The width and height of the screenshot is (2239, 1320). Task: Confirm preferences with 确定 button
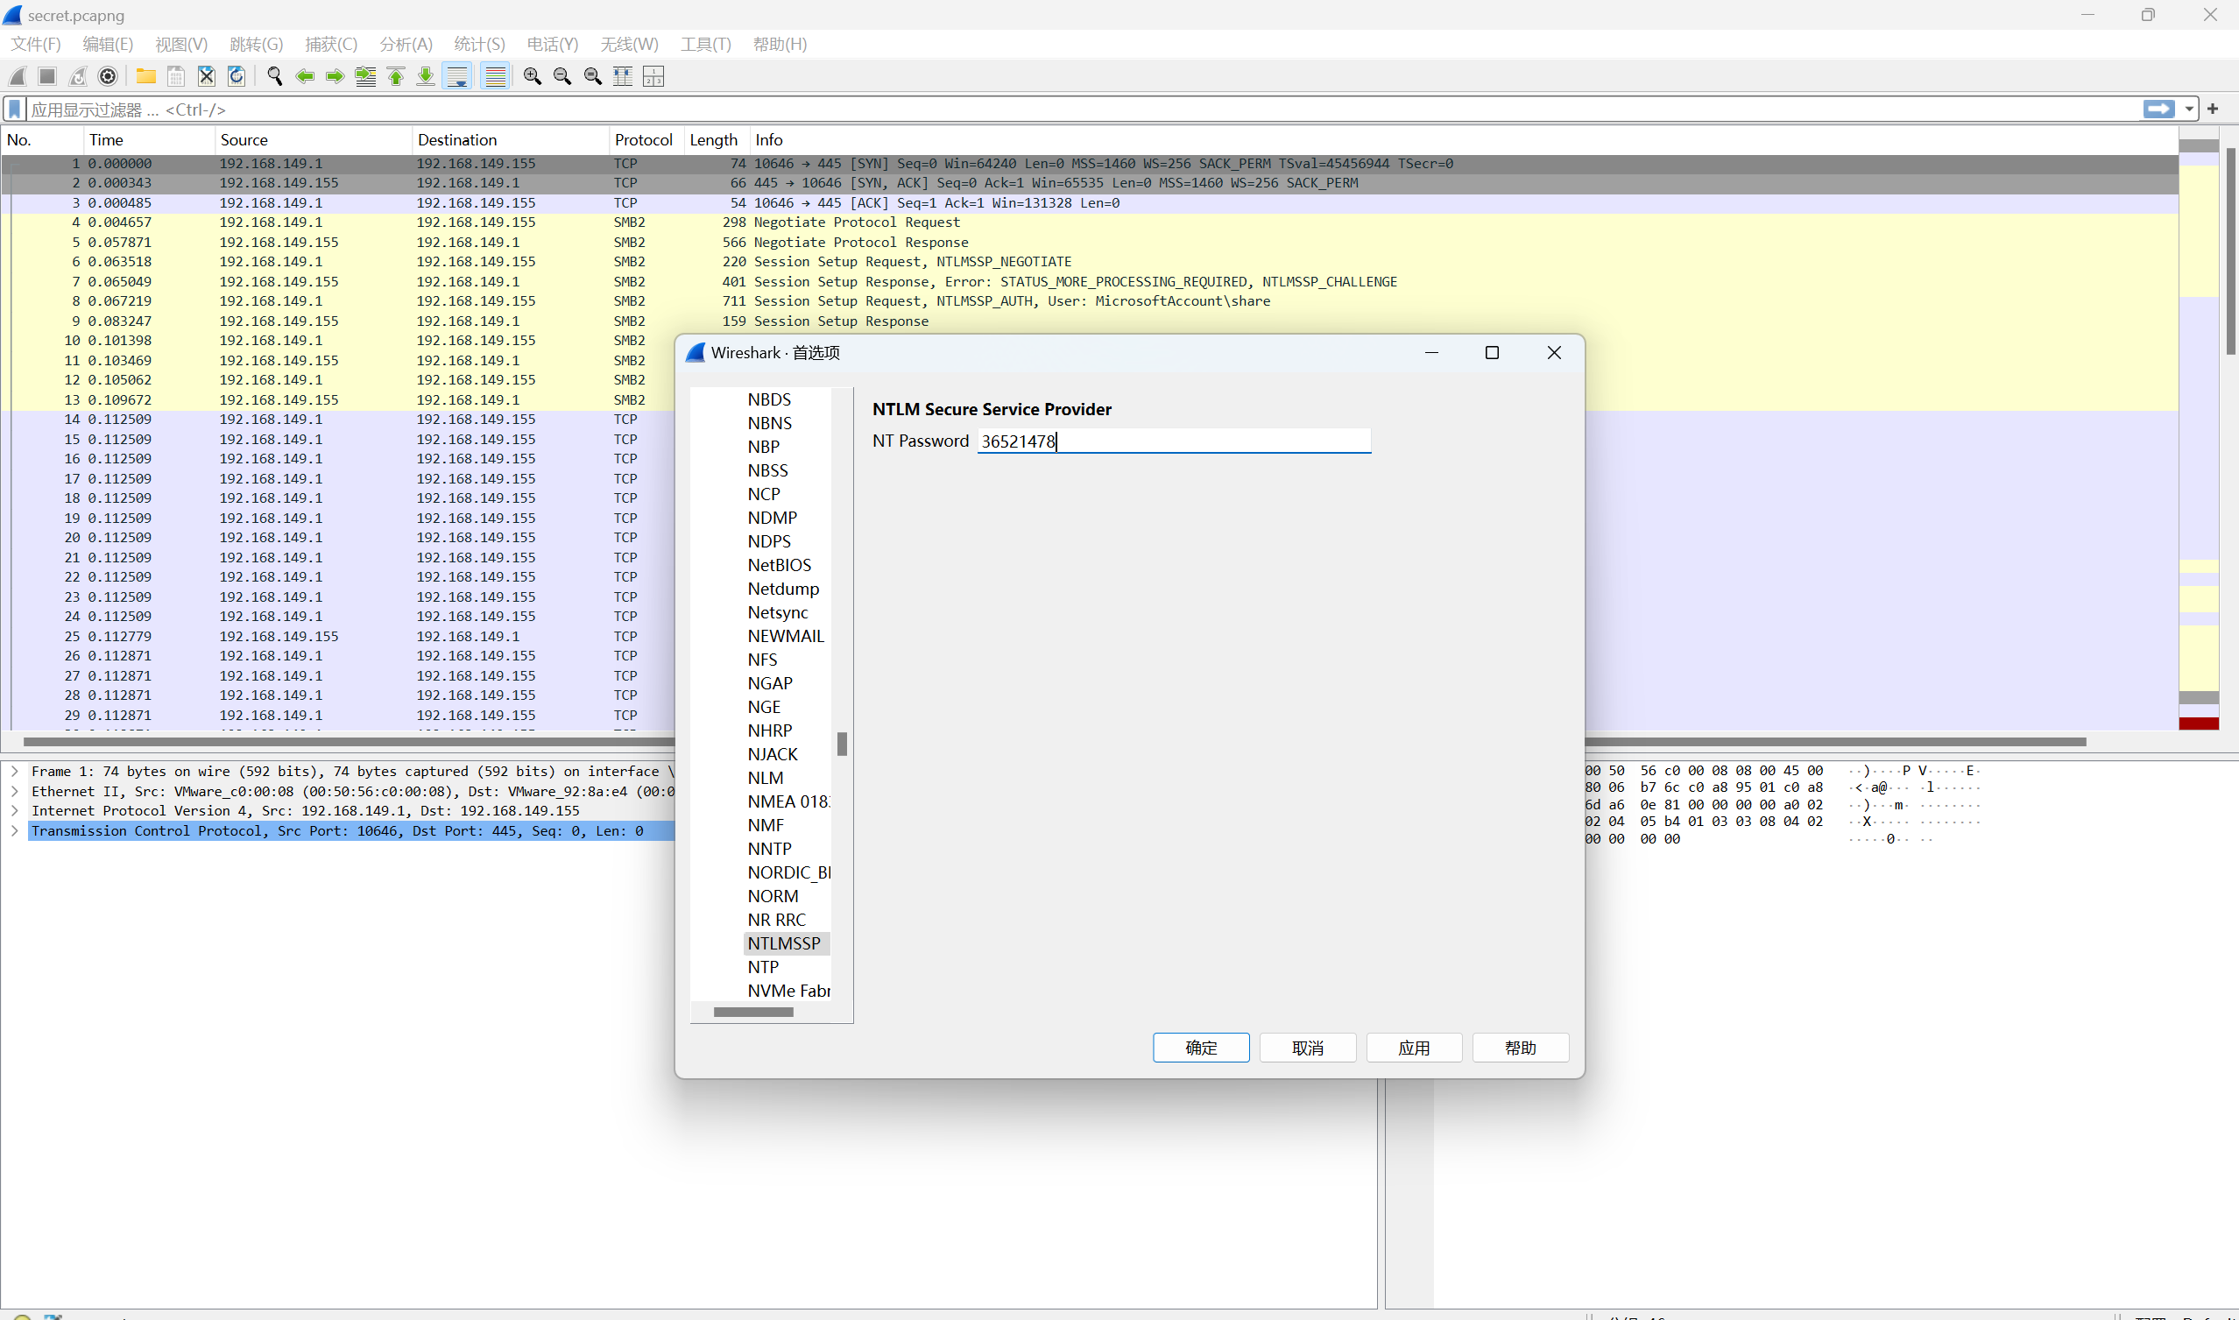pyautogui.click(x=1201, y=1048)
